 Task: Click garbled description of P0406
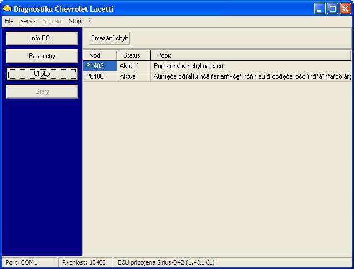(252, 76)
